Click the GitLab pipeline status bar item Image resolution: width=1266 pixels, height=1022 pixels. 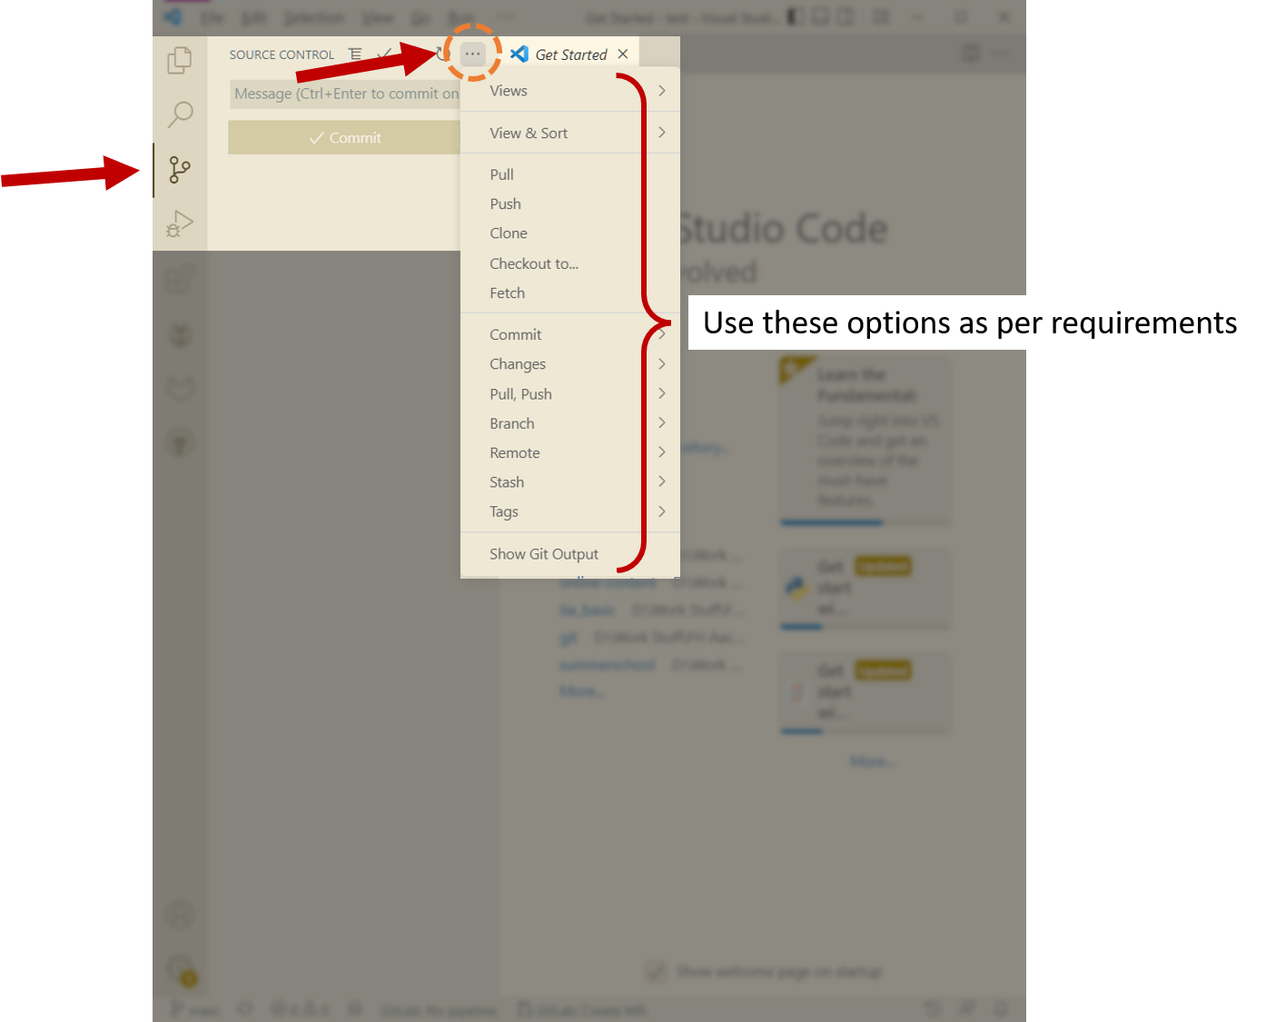[439, 1009]
